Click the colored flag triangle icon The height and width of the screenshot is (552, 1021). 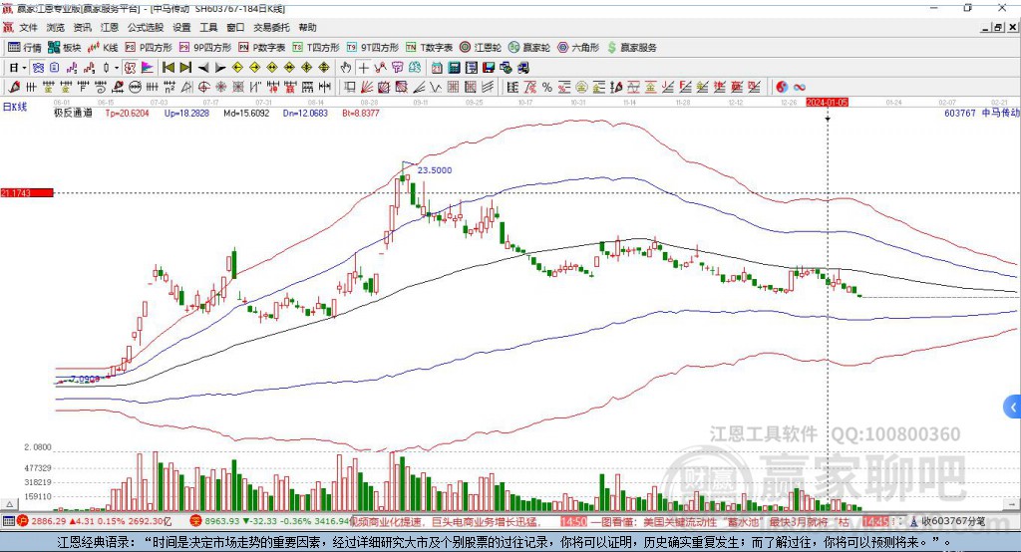point(148,68)
